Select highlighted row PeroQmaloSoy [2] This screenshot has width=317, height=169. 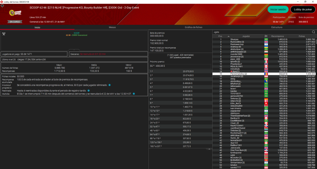(x=264, y=74)
